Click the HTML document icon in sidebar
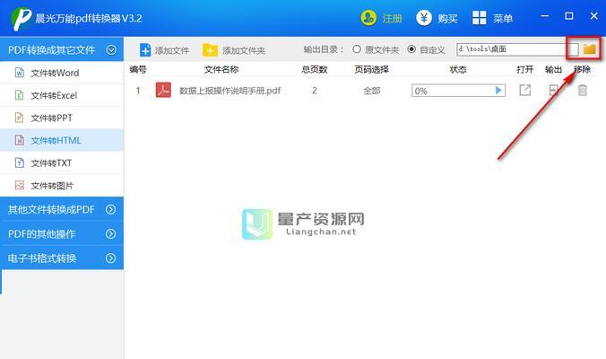The height and width of the screenshot is (359, 606). (x=20, y=140)
